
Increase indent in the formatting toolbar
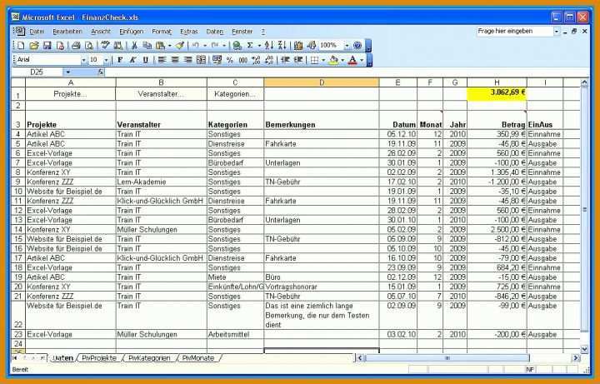[x=298, y=60]
